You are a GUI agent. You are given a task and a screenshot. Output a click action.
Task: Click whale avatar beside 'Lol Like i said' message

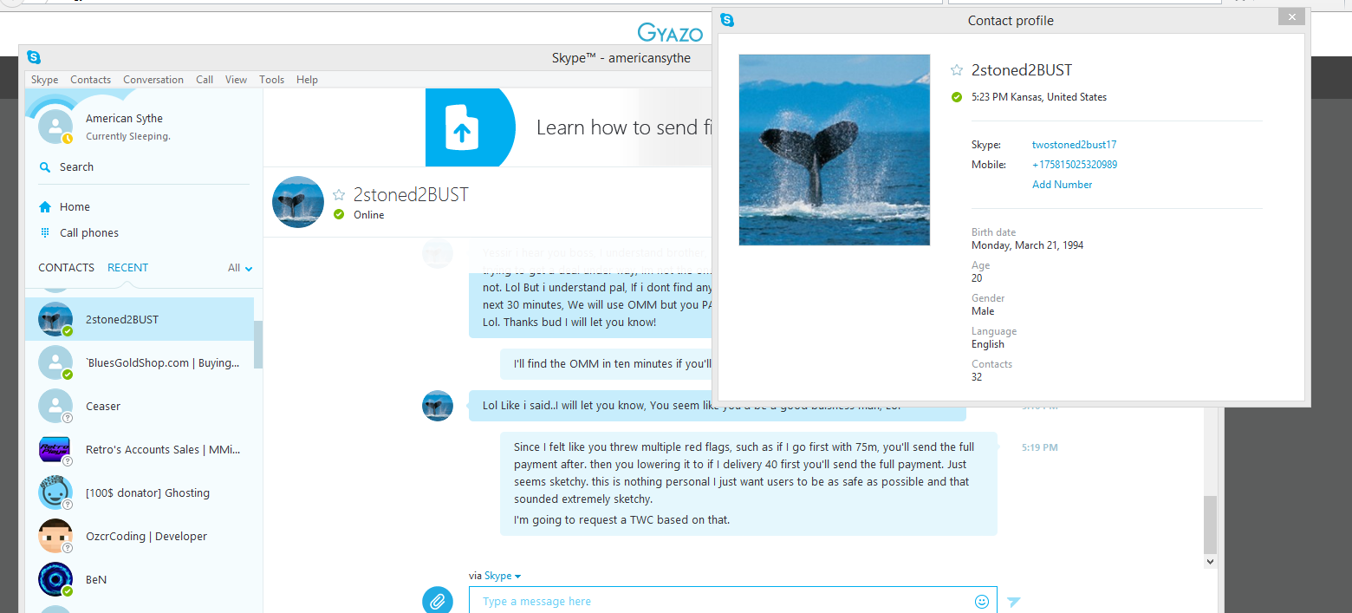click(438, 406)
